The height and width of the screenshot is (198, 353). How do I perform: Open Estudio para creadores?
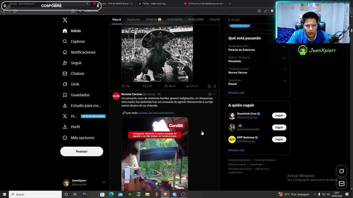[x=82, y=106]
